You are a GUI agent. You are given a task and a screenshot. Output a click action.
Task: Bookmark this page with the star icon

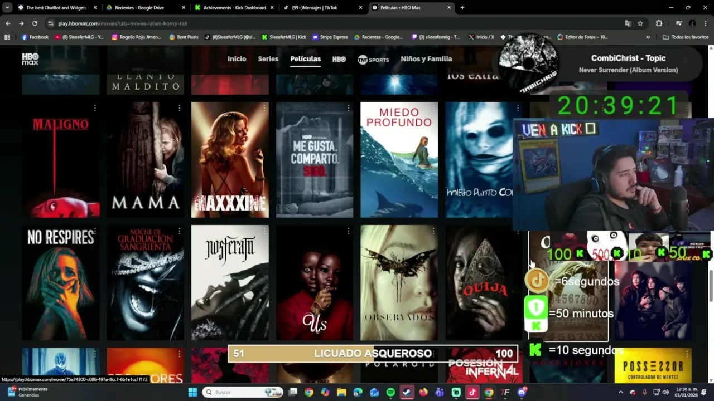click(640, 23)
